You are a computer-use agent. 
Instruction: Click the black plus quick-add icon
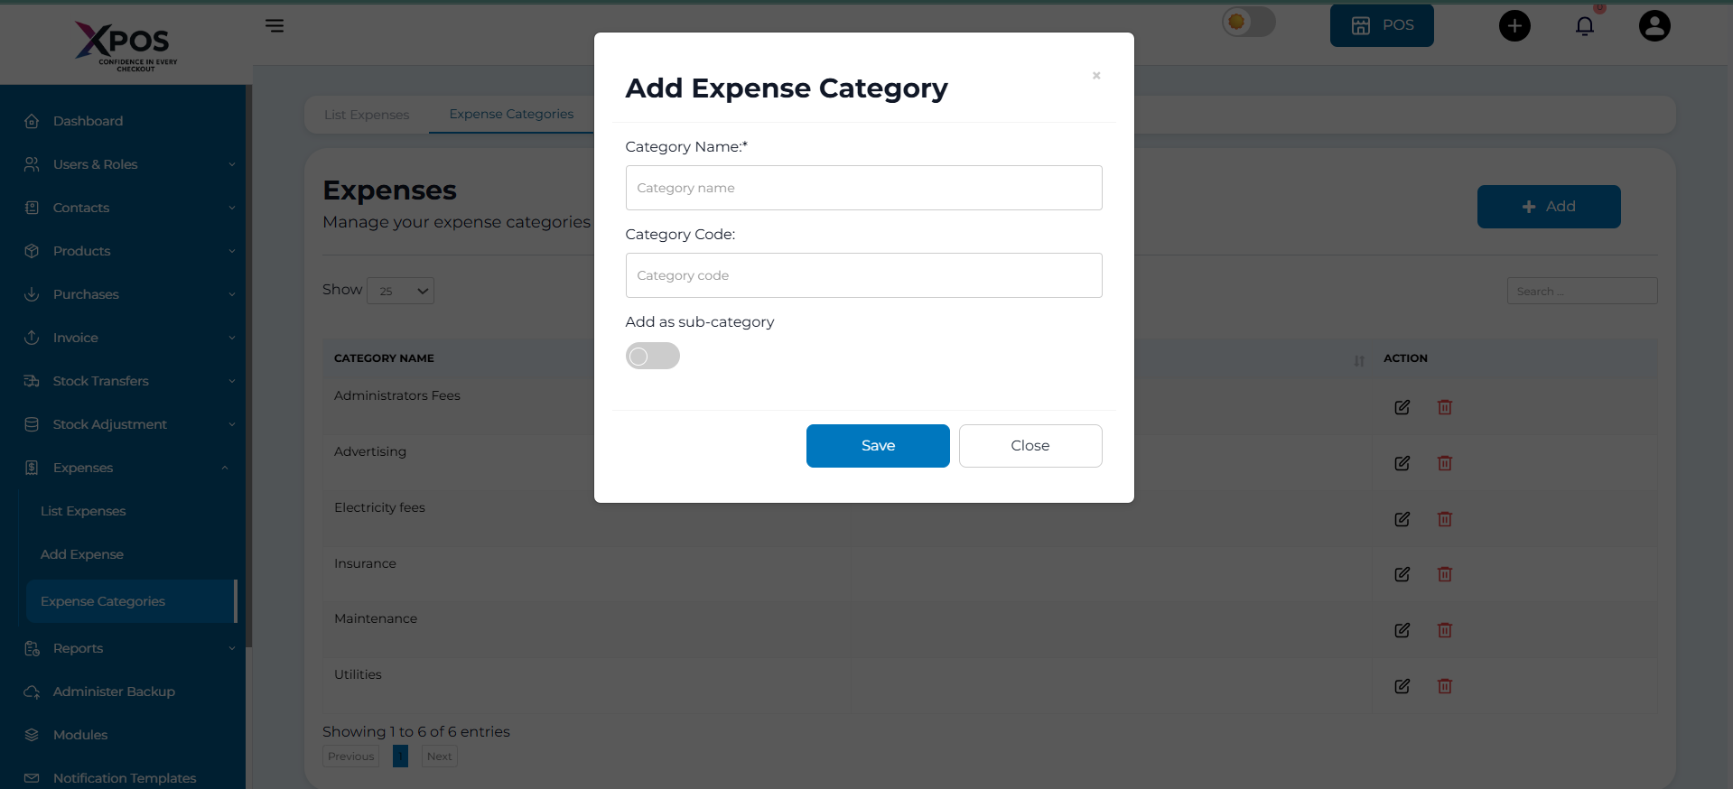tap(1514, 26)
